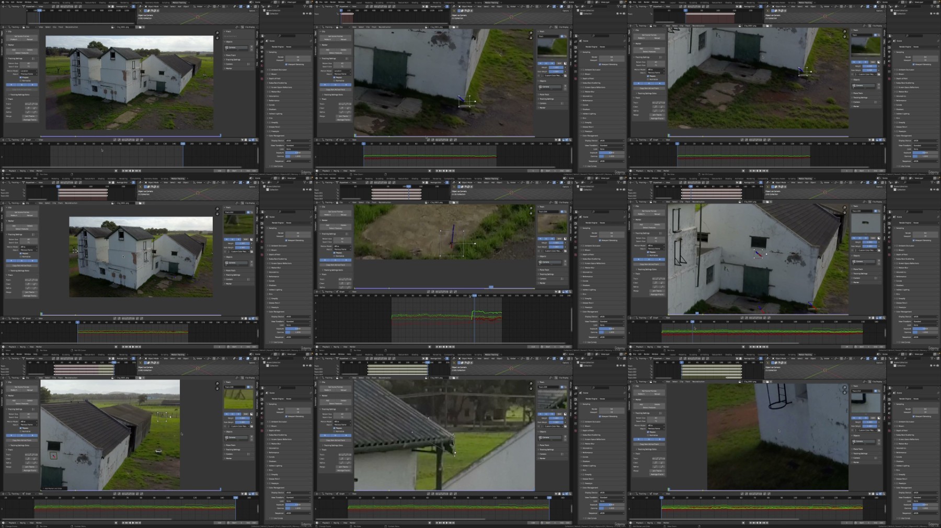
Task: Click Join Tracks button in bottom-right frame
Action: coord(657,471)
